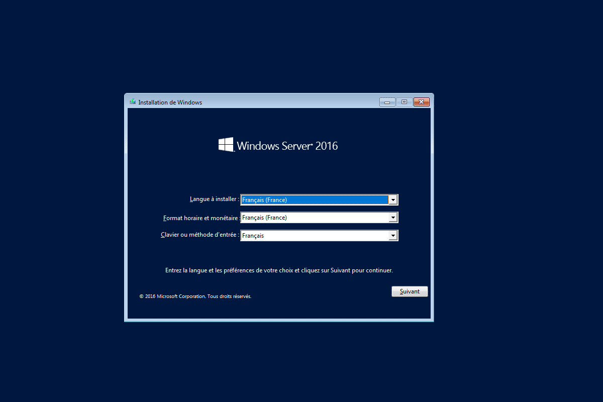Minimize the Installation de Windows window
The image size is (603, 402).
pyautogui.click(x=387, y=102)
